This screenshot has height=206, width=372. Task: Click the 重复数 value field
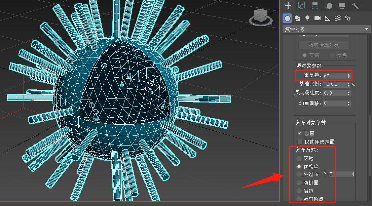[x=335, y=76]
